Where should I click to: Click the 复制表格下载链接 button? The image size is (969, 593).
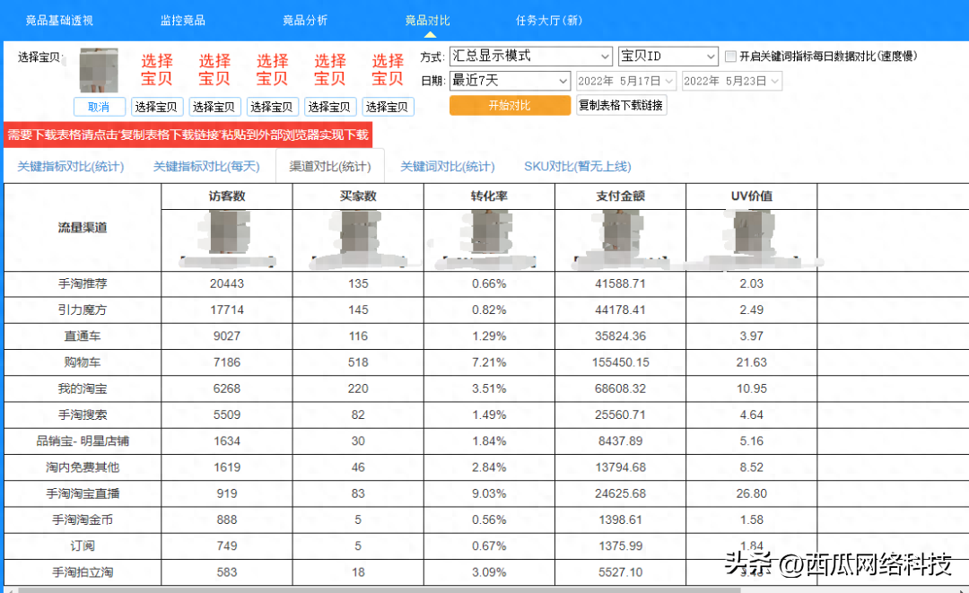point(621,105)
